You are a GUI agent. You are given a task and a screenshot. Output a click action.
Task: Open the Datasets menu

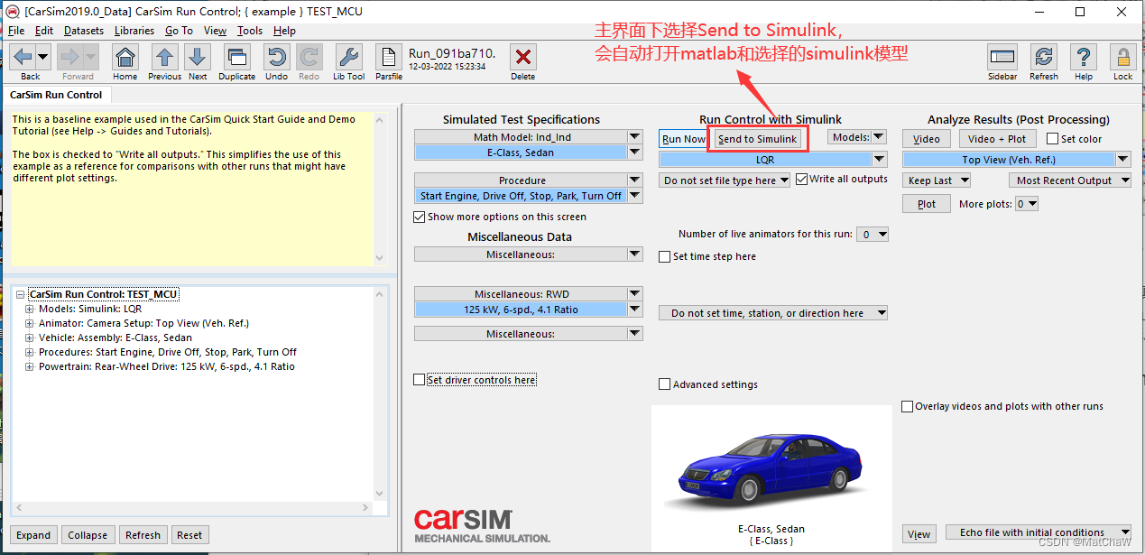coord(83,30)
